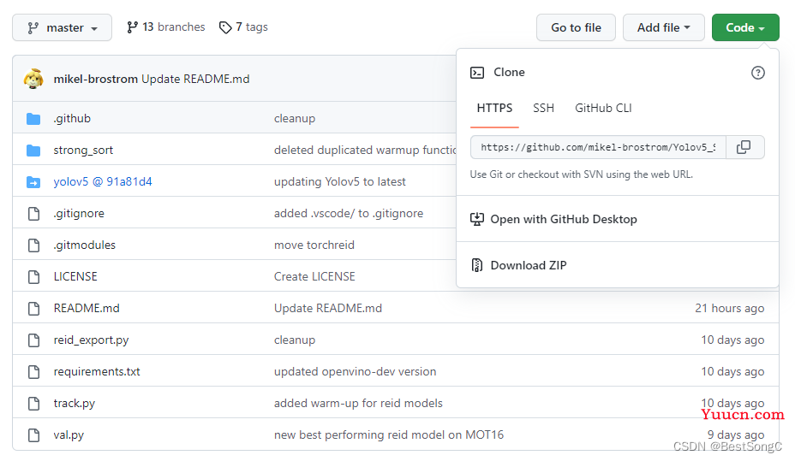Screen dimensions: 795x461
Task: Open the cleanup commit for .github
Action: point(295,118)
